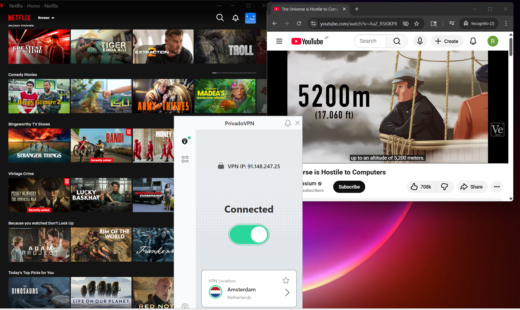Click VPN IP address text
Screen dimensions: 520x310
[x=254, y=166]
